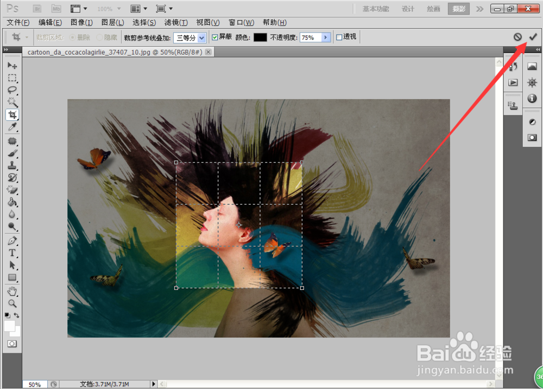Open the 滤镜(T) menu

[x=176, y=22]
